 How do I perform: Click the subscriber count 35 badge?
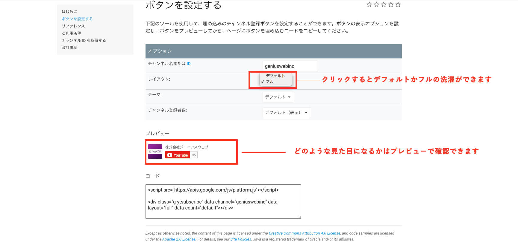194,155
